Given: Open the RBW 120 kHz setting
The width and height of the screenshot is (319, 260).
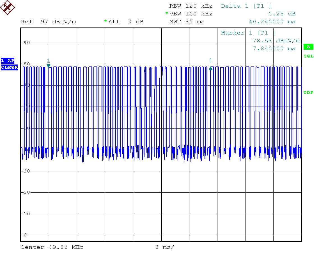Looking at the screenshot, I should 191,6.
